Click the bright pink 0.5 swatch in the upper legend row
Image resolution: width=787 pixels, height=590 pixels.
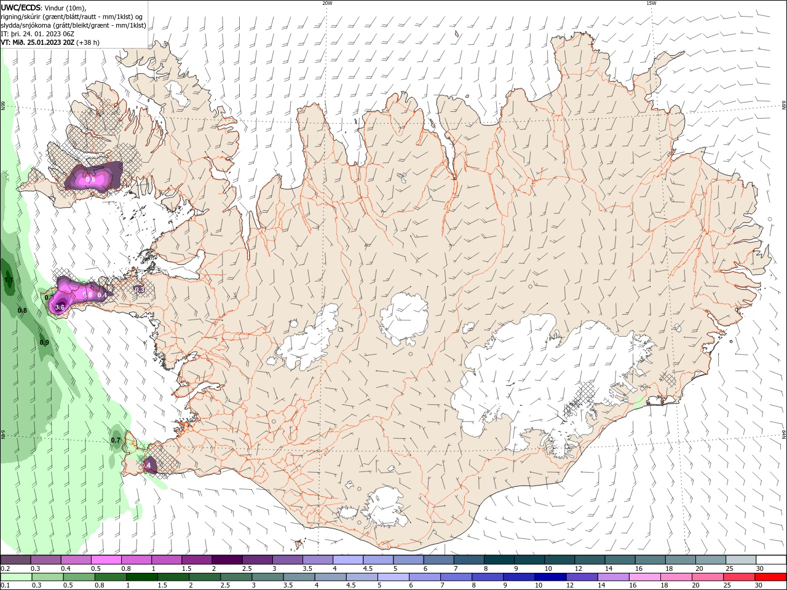[106, 560]
